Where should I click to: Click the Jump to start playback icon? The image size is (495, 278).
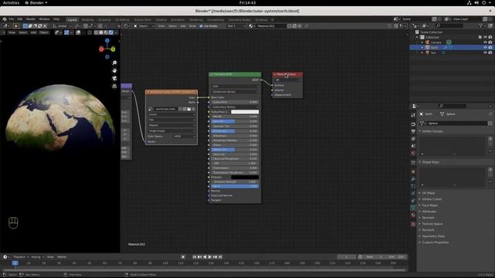tap(194, 257)
